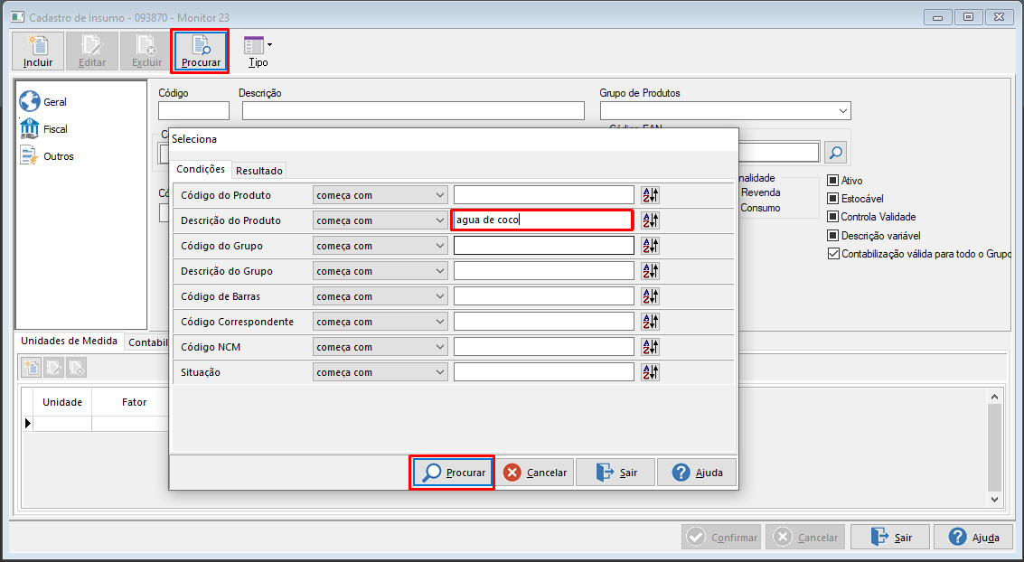Click the Código de Barras value field

[x=544, y=296]
